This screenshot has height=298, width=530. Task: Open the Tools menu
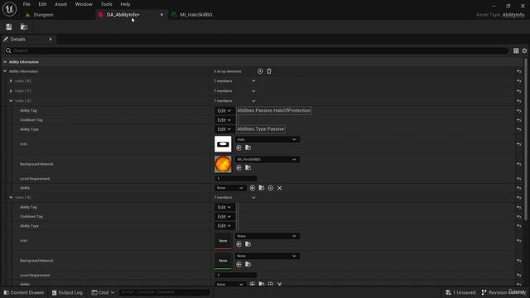[107, 4]
